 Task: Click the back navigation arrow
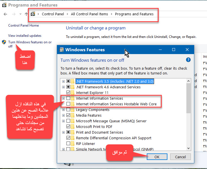click(5, 14)
